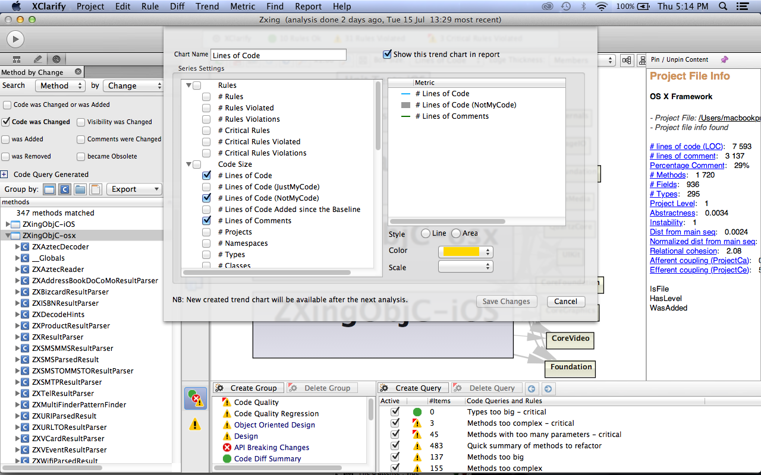Screen dimensions: 761x475
Task: Open the Project menu
Action: (x=90, y=7)
